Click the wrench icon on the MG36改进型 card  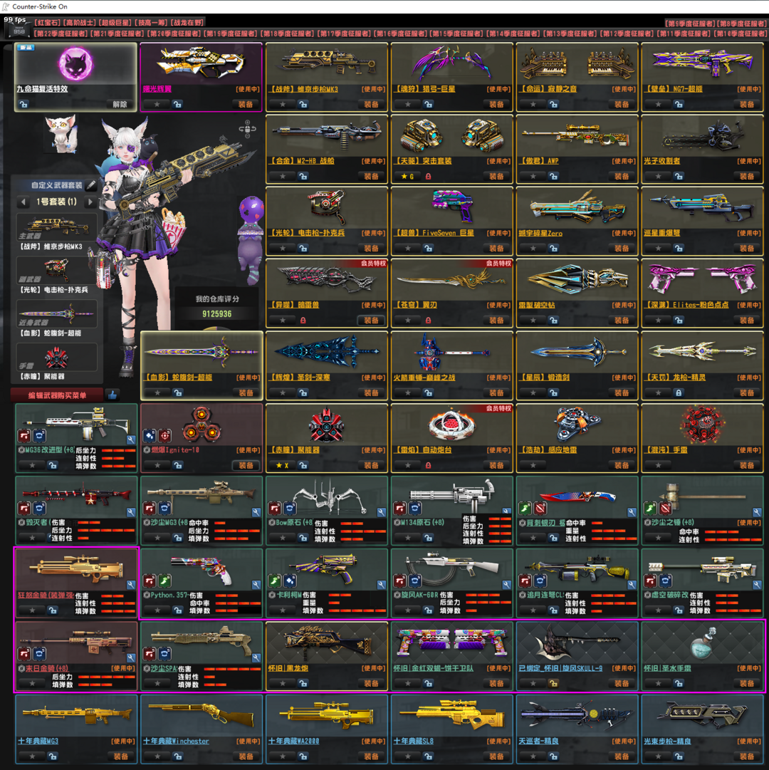click(131, 439)
